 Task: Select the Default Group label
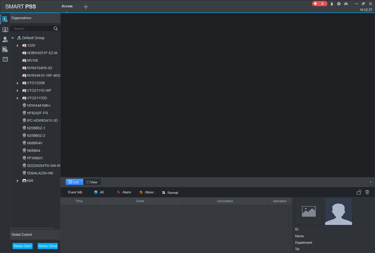click(x=33, y=38)
